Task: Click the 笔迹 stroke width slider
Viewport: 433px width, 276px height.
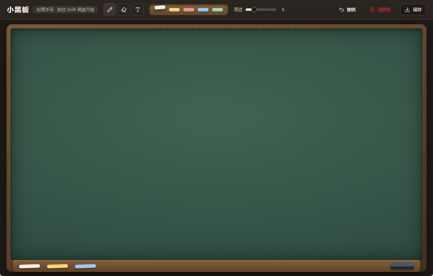Action: point(261,10)
